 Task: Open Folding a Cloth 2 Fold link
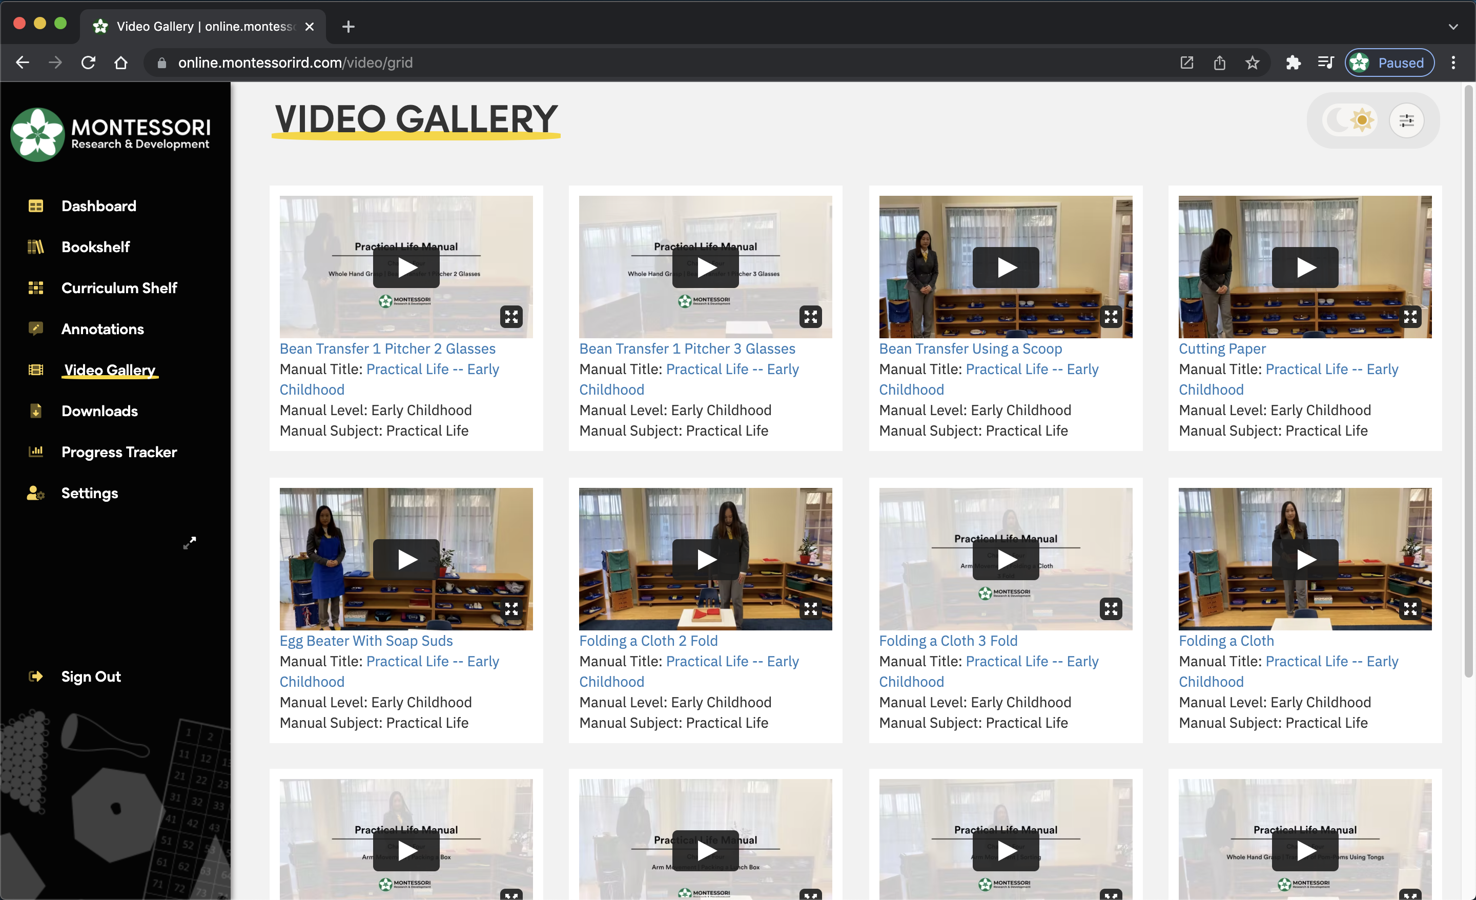(648, 641)
